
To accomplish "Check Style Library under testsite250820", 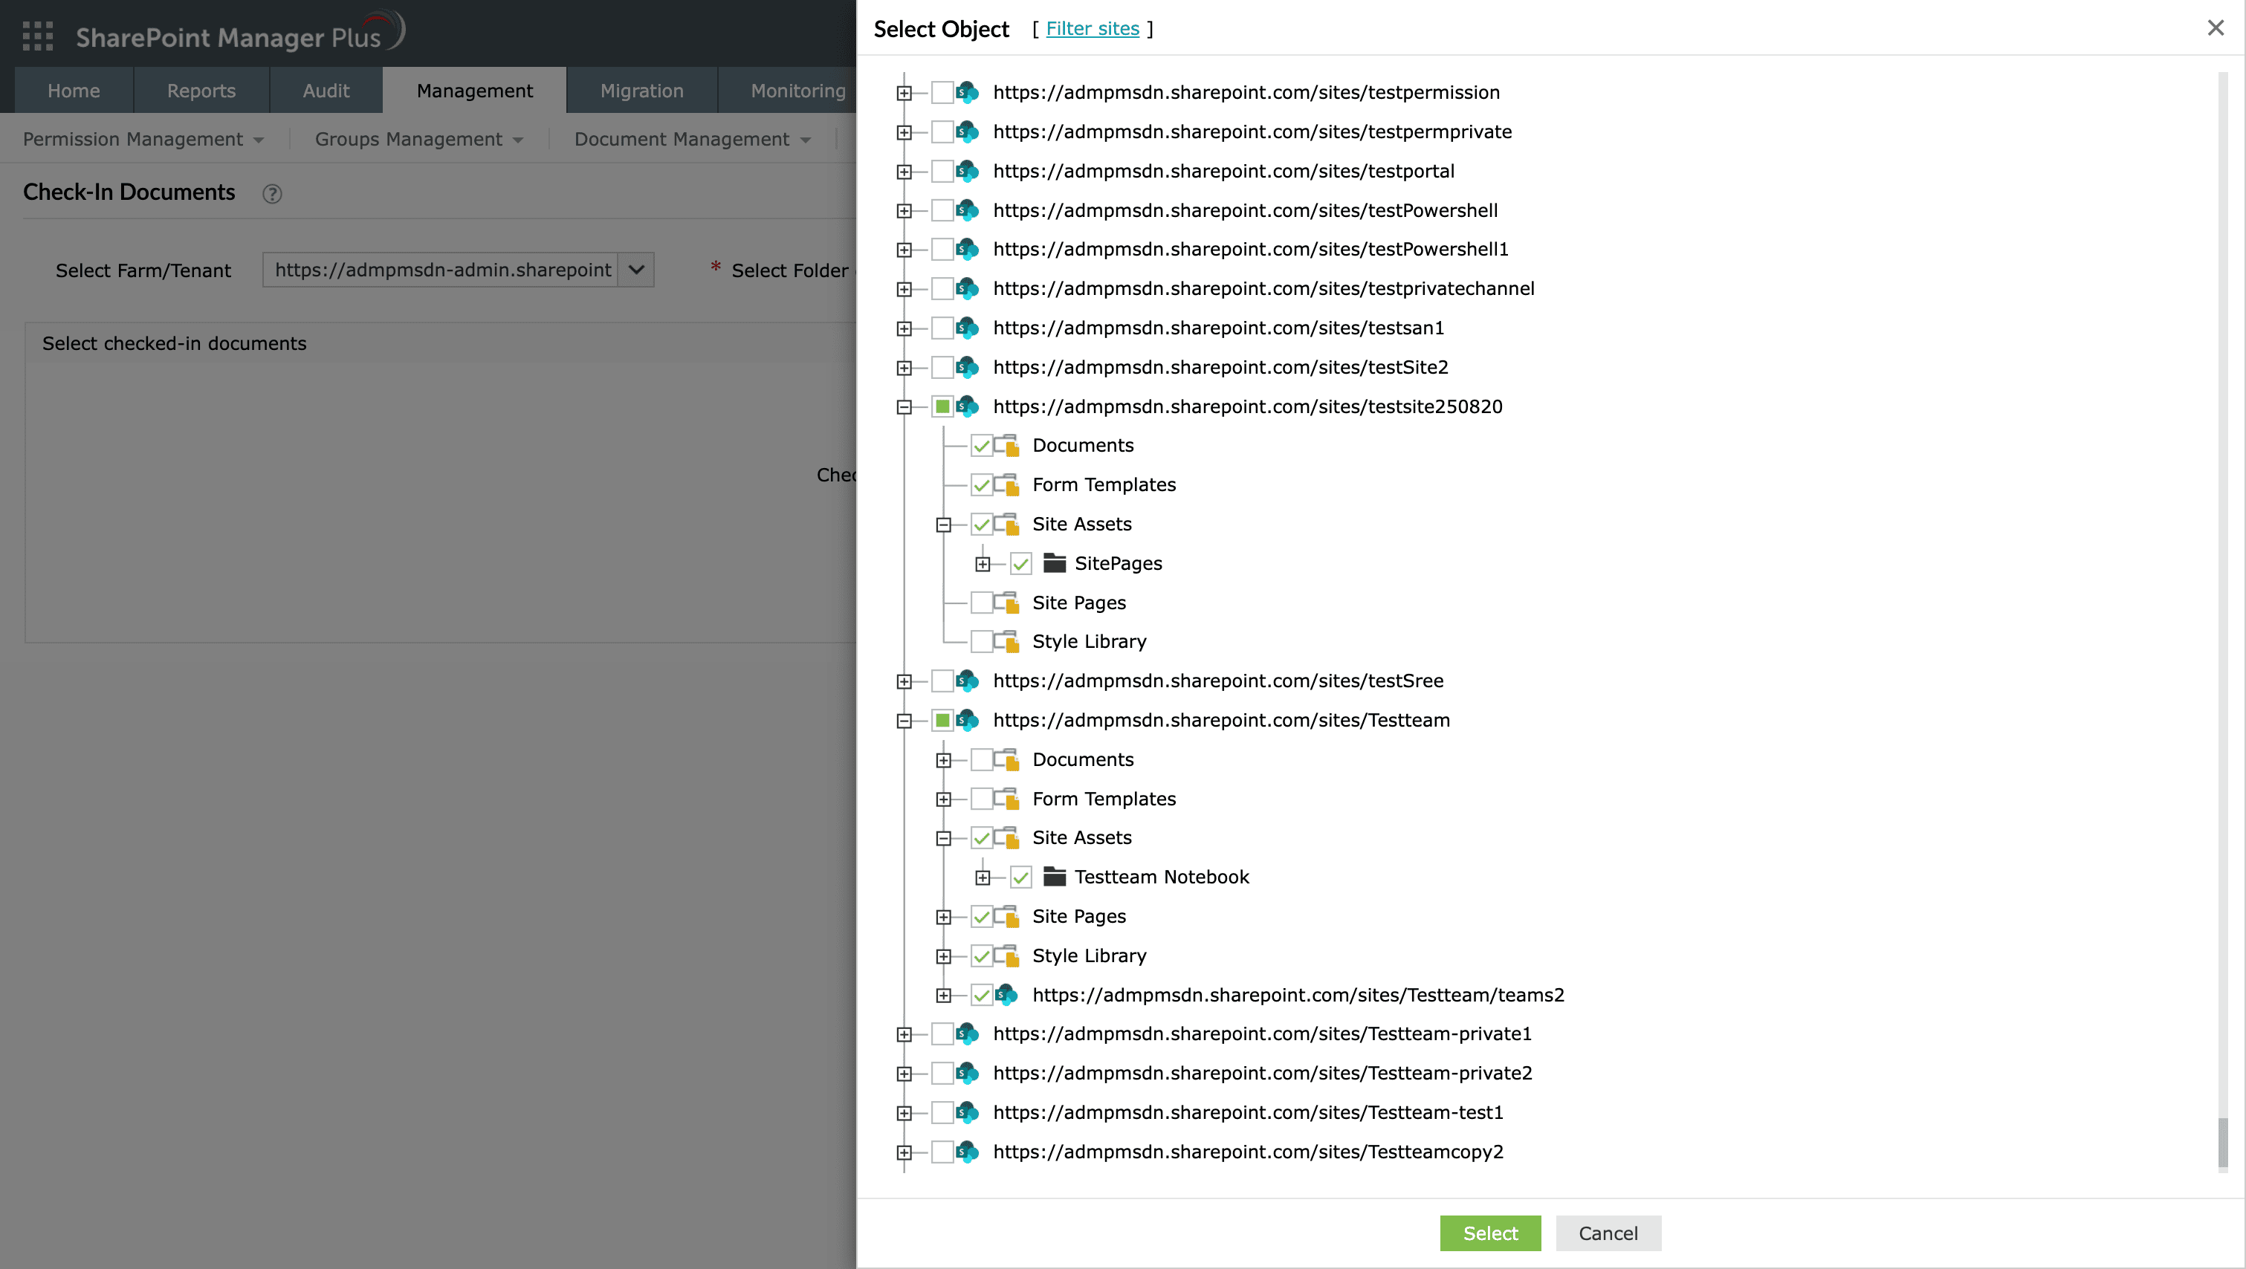I will [x=982, y=641].
